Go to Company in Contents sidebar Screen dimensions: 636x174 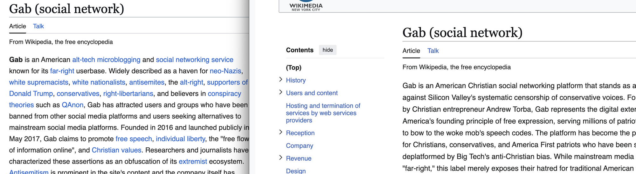point(300,146)
